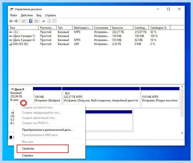Open the Действие menu

tap(27, 15)
